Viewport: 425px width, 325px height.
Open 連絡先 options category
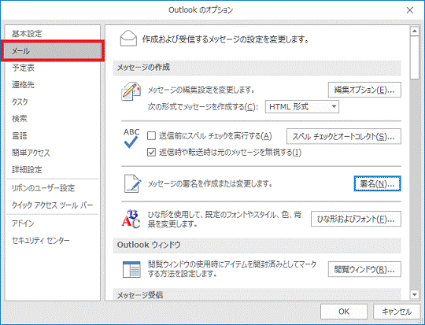(x=52, y=84)
